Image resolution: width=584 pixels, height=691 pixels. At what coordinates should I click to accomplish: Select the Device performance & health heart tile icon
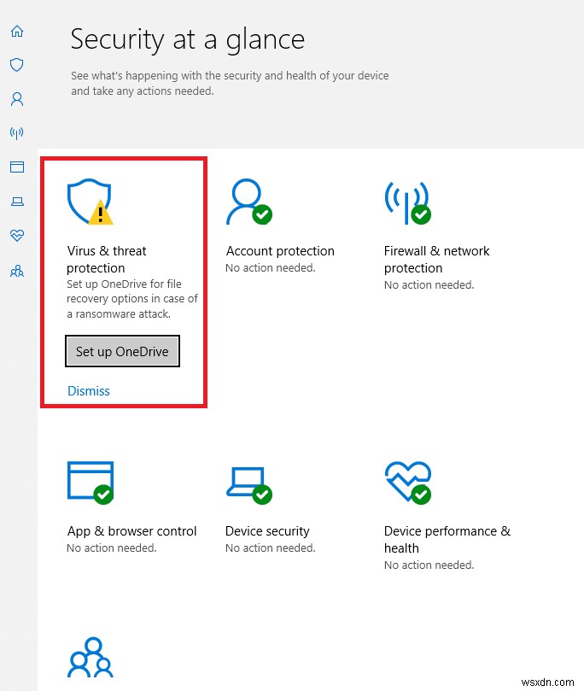[408, 479]
